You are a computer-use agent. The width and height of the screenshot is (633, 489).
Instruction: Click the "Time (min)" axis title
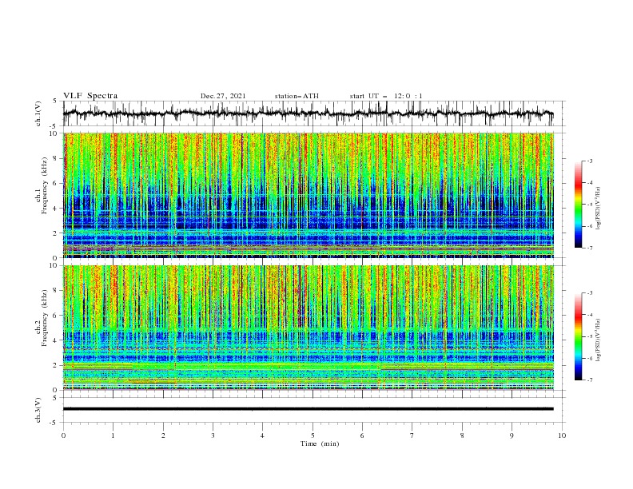click(320, 443)
